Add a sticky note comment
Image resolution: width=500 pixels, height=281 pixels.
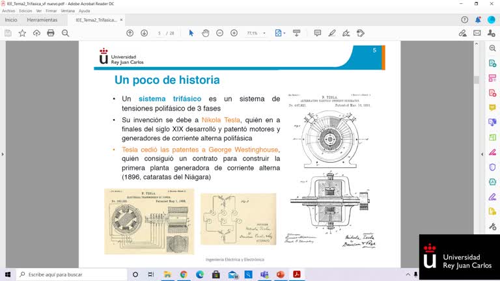(x=317, y=33)
